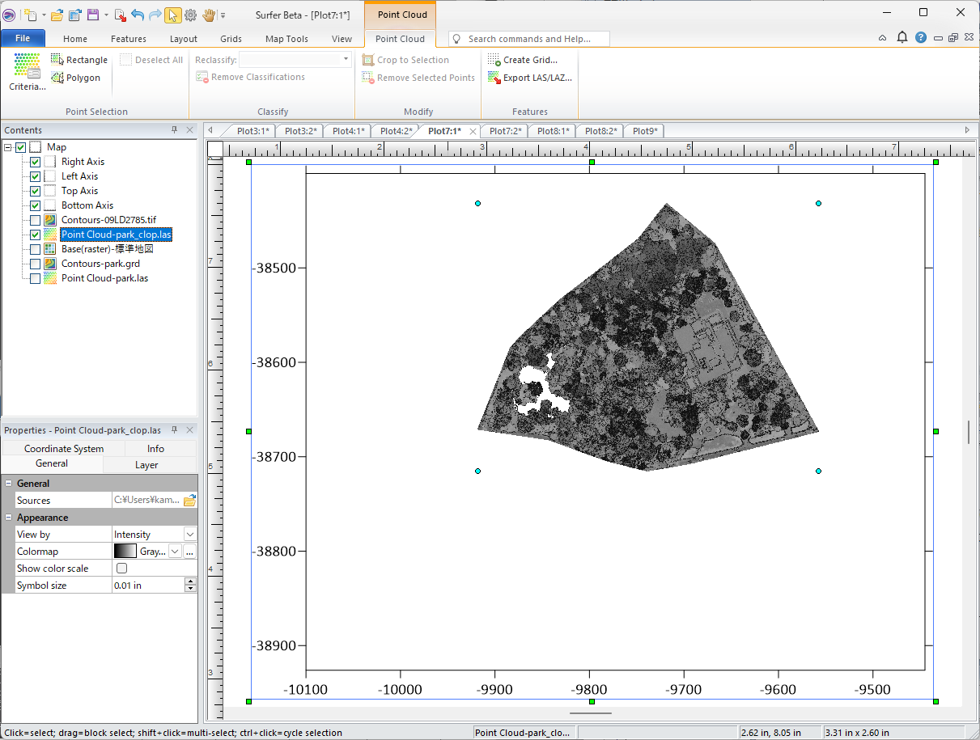Open the Map Tools ribbon tab

pyautogui.click(x=286, y=39)
